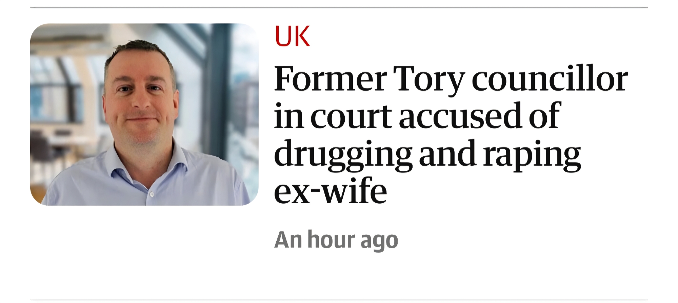Click the 'An hour ago' timestamp
The image size is (678, 303).
point(336,240)
